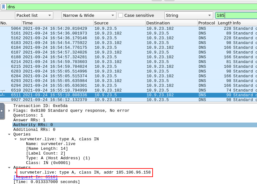This screenshot has width=257, height=184.
Task: Collapse the Queries section
Action: pos(9,135)
